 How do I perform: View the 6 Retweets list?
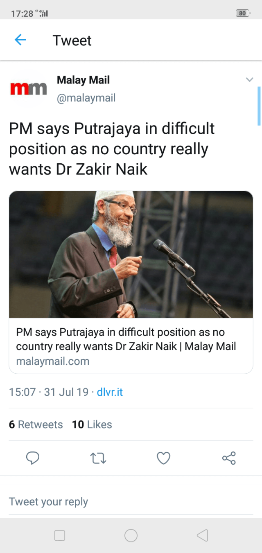[36, 424]
